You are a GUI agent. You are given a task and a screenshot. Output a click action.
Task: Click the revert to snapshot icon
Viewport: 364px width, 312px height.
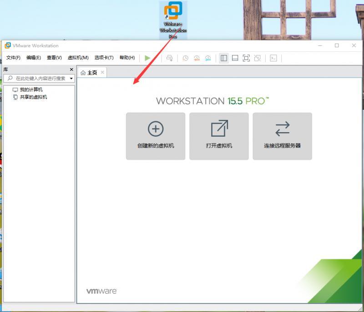click(197, 58)
